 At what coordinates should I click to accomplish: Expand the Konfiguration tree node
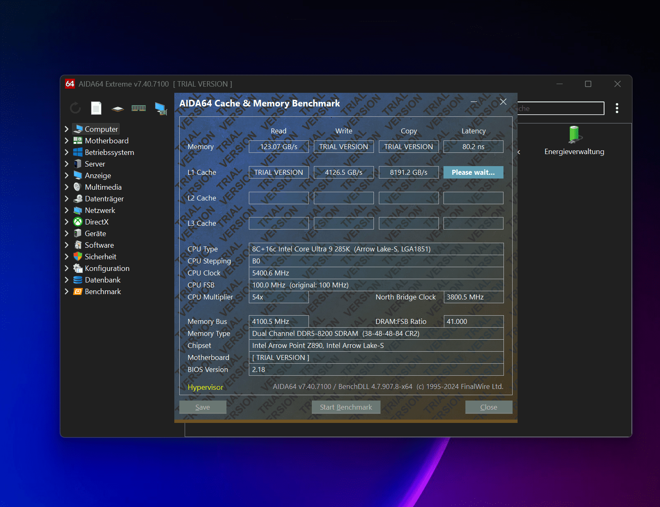click(67, 268)
